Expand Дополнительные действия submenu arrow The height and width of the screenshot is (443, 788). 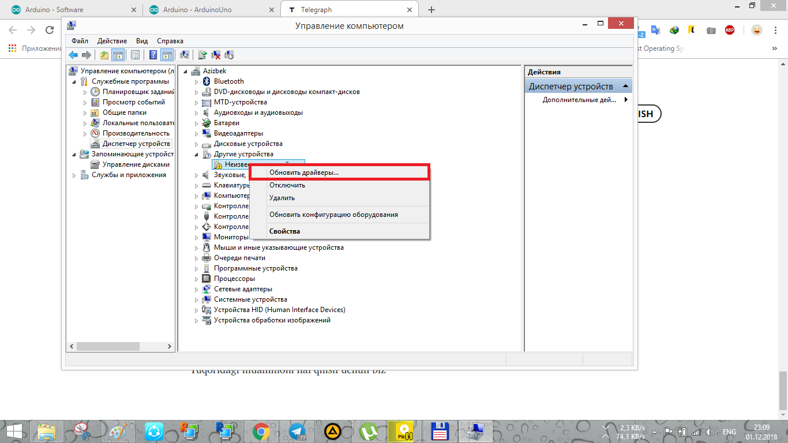626,100
